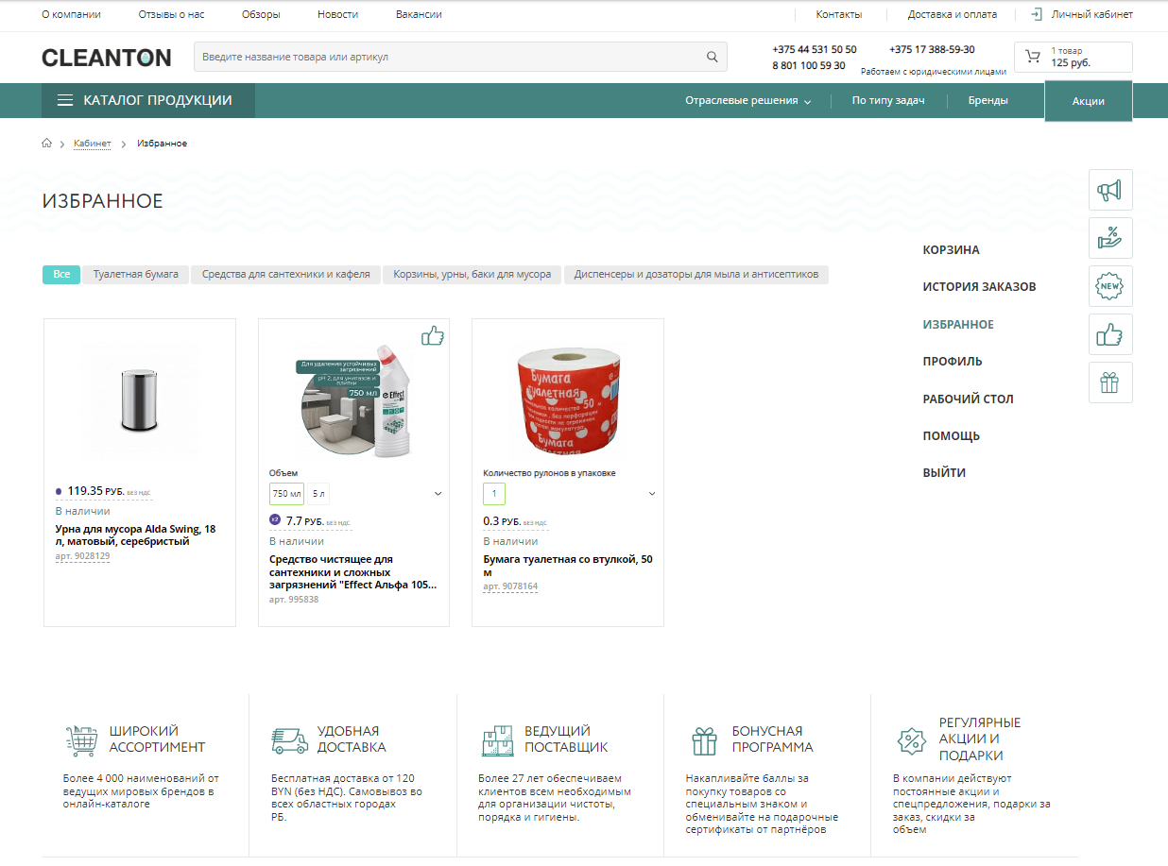
Task: Click the search magnifier icon
Action: [x=713, y=57]
